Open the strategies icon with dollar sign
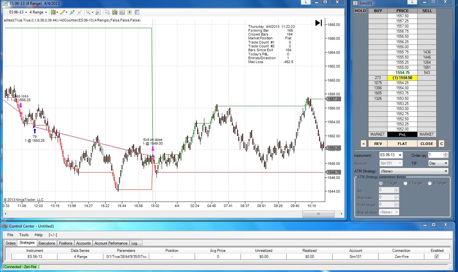 tap(130, 12)
